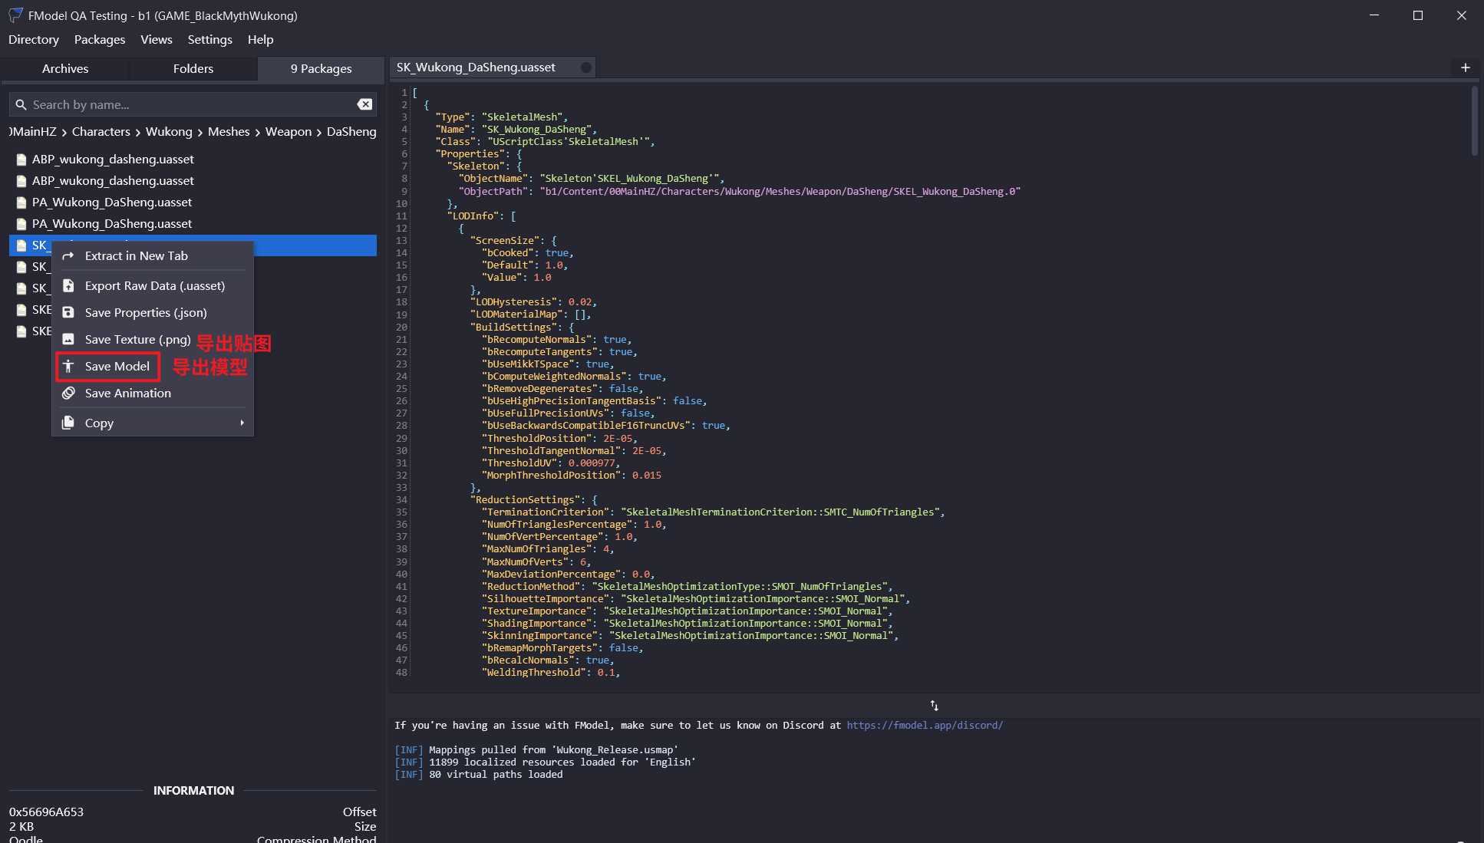This screenshot has width=1484, height=843.
Task: Click the FModel app logo icon
Action: (15, 15)
